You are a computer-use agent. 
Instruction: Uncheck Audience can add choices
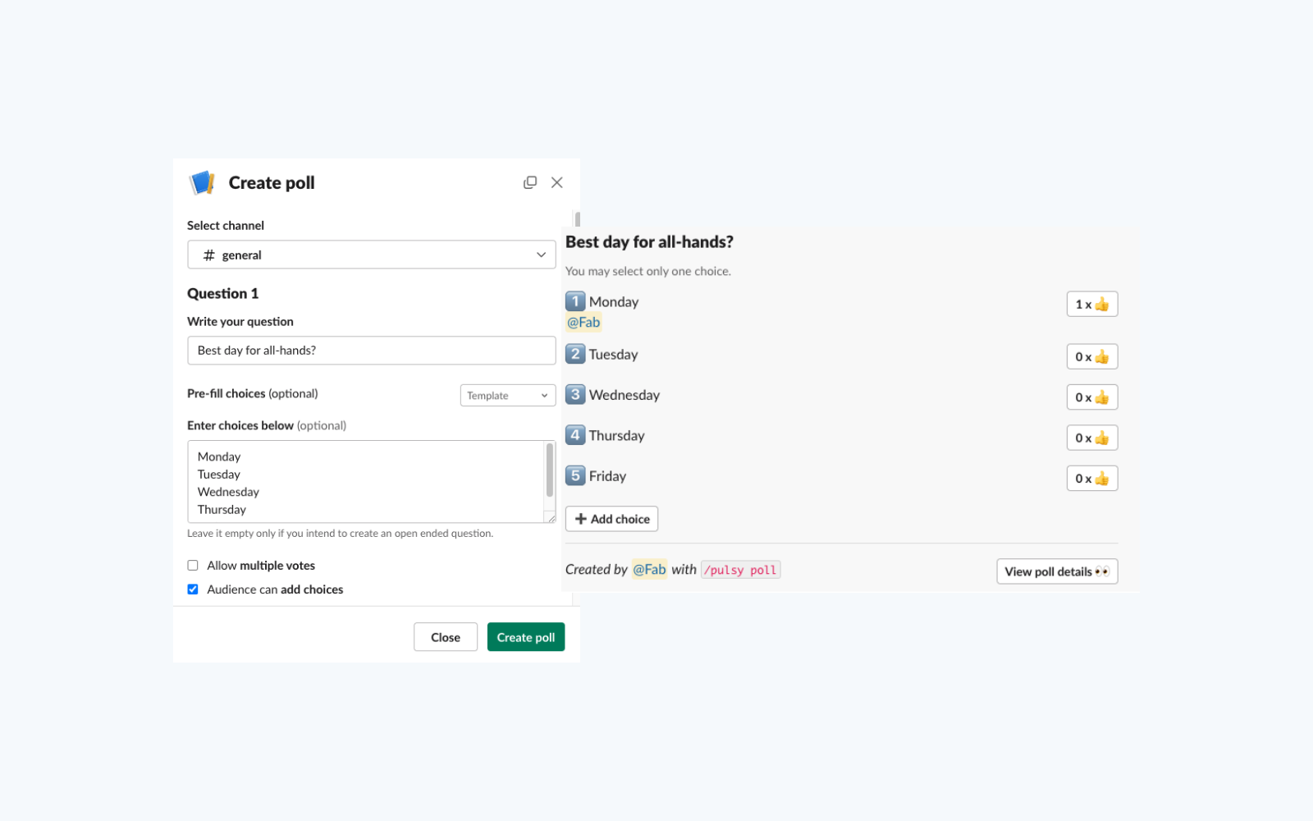pos(192,589)
